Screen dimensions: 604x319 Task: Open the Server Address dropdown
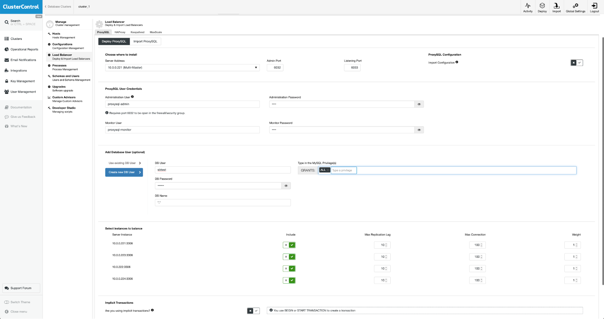(x=182, y=68)
